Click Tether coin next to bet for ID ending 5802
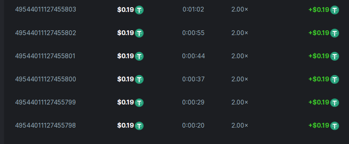The image size is (349, 144). click(139, 33)
